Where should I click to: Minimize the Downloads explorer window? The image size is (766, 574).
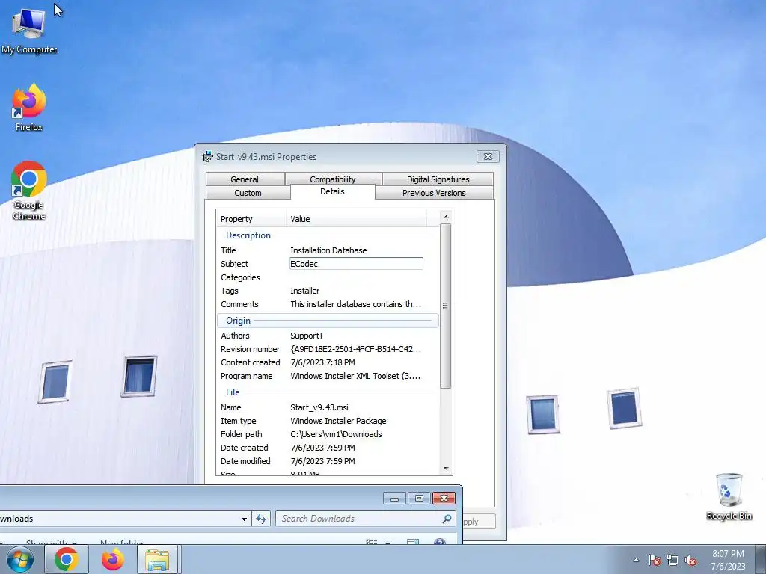point(395,498)
